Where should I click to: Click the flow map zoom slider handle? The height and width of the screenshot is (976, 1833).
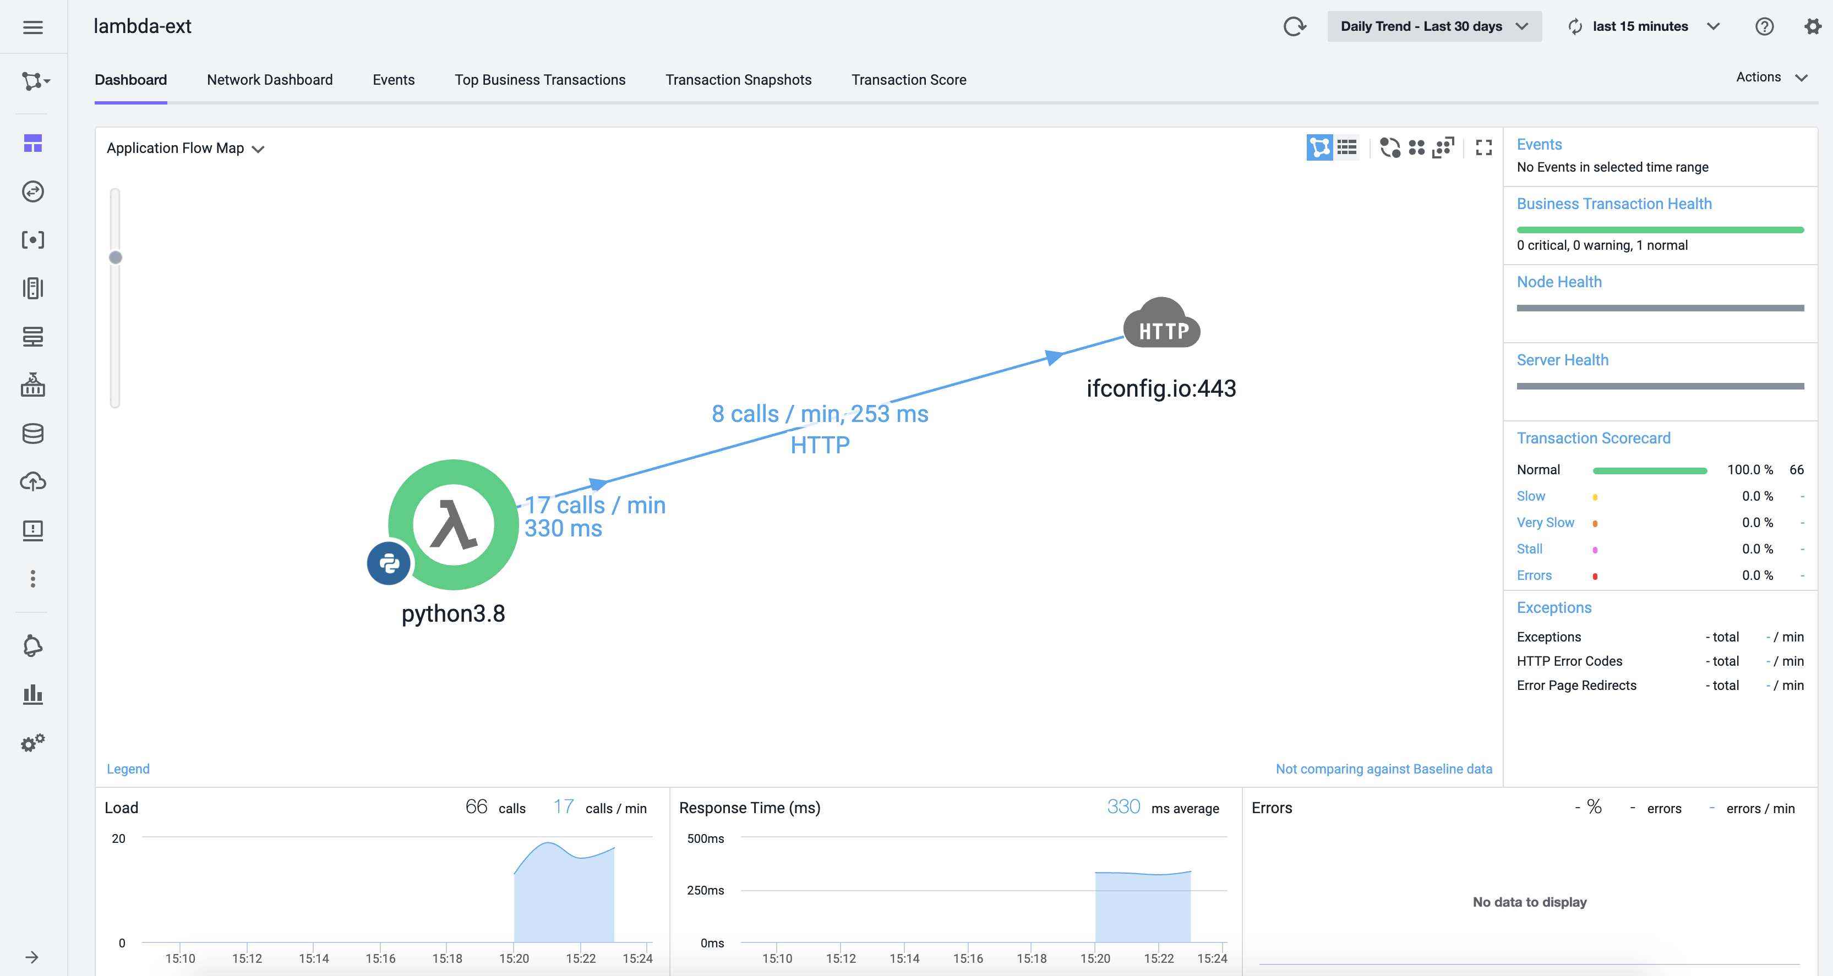click(x=115, y=257)
